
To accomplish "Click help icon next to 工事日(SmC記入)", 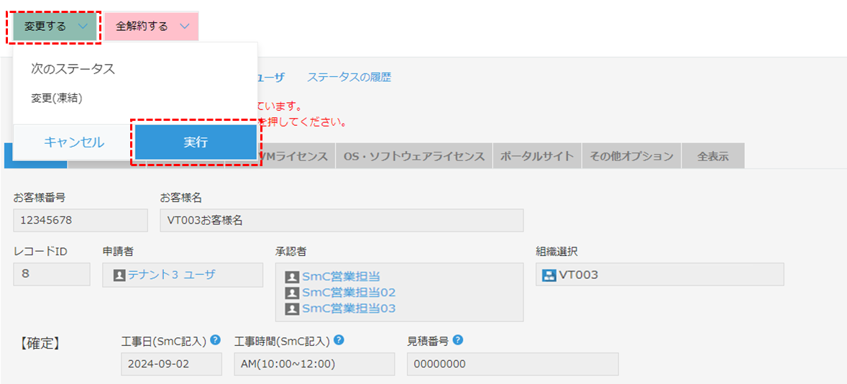I will pyautogui.click(x=216, y=339).
